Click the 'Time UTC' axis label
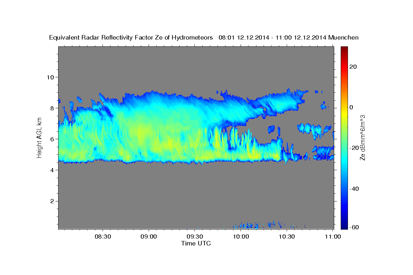This screenshot has height=275, width=413. (x=196, y=243)
